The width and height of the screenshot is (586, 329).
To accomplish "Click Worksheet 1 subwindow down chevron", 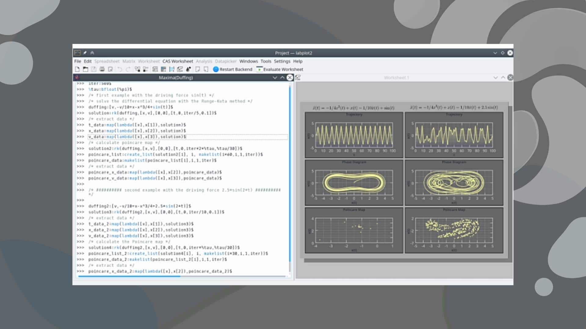I will (495, 78).
